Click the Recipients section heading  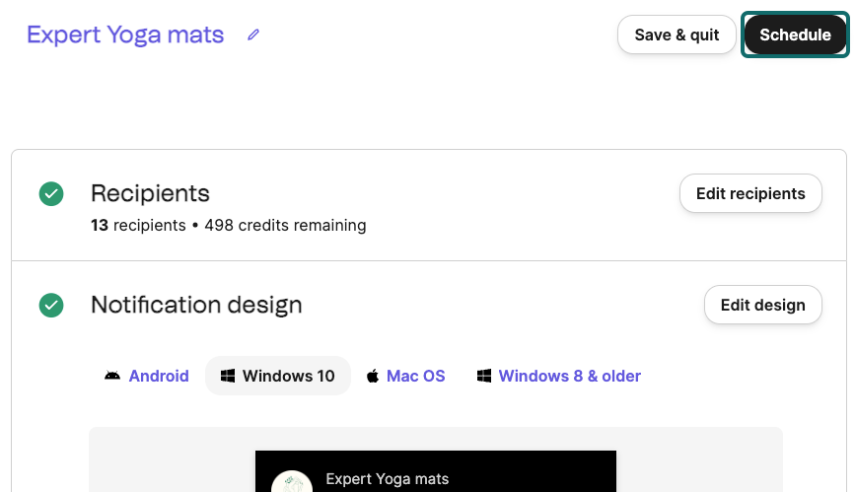pos(150,192)
